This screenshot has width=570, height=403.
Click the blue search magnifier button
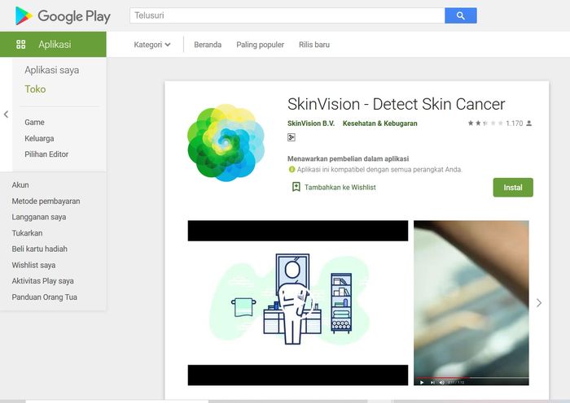(461, 15)
